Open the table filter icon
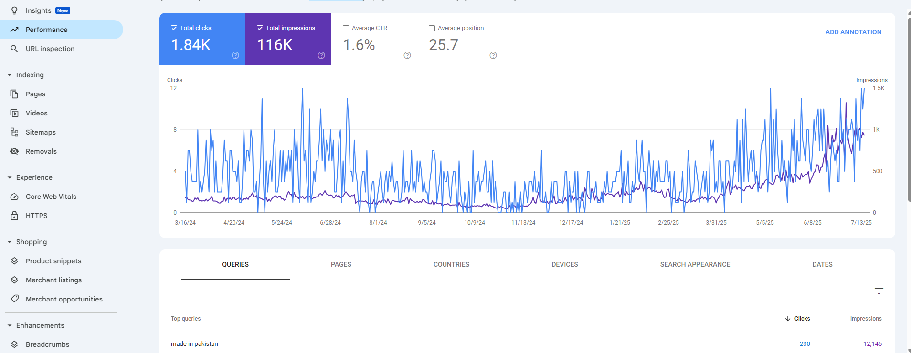Image resolution: width=911 pixels, height=353 pixels. click(879, 291)
